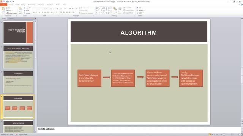The width and height of the screenshot is (243, 136).
Task: Open the Layout dropdown
Action: [x=27, y=8]
